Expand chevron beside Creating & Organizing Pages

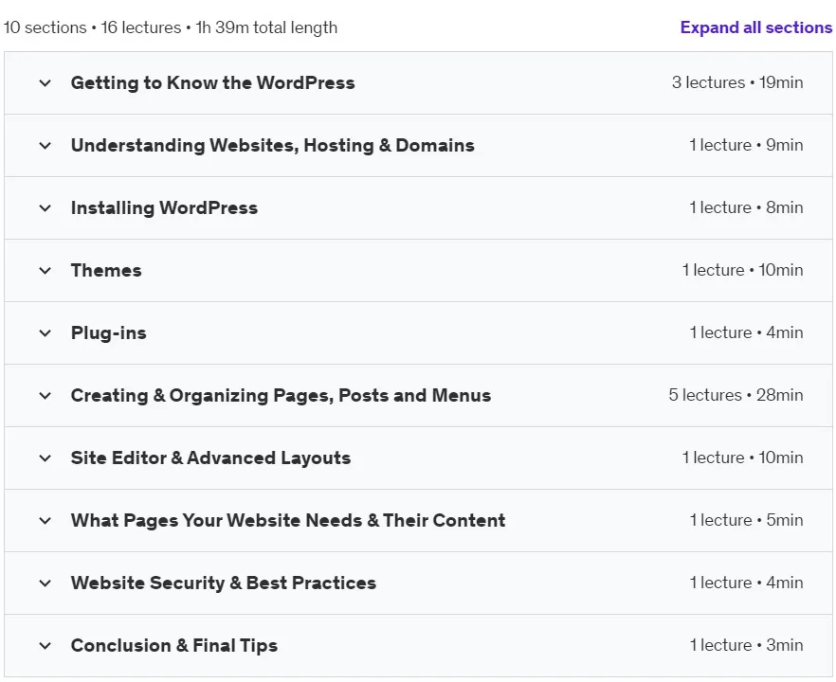point(45,395)
